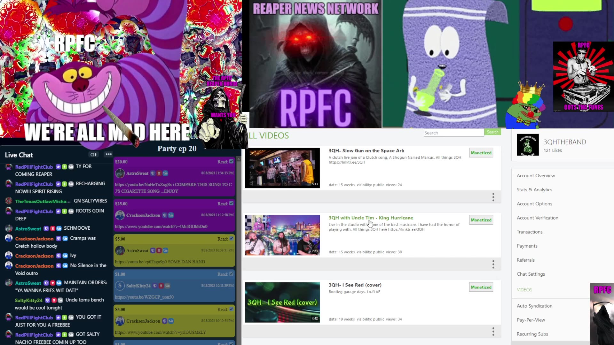Toggle the Read checkbox on the $1.00 SaltyKitty24 superchat
Screen dimensions: 614x345
[233, 274]
